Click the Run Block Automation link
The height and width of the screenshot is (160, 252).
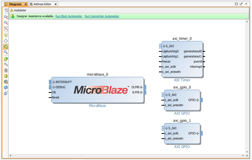tap(69, 16)
